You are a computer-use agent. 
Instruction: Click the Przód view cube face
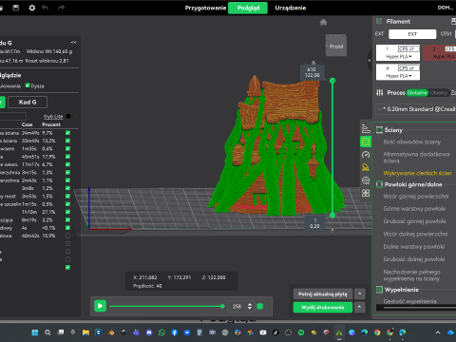click(336, 47)
